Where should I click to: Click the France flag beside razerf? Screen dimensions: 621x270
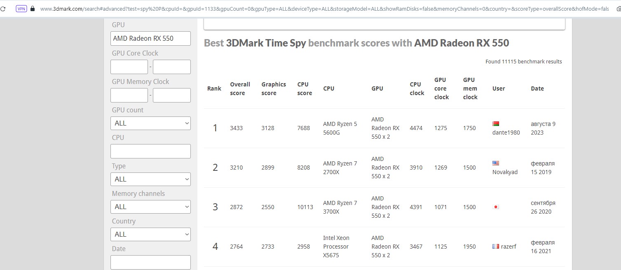point(496,246)
